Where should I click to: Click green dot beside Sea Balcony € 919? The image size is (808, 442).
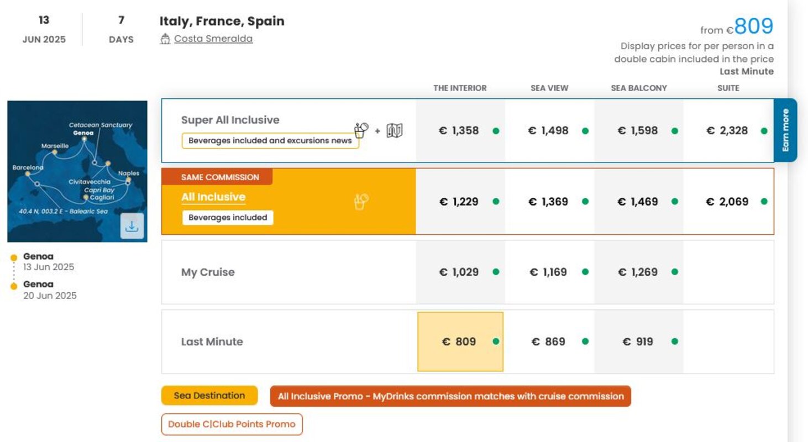pyautogui.click(x=674, y=341)
